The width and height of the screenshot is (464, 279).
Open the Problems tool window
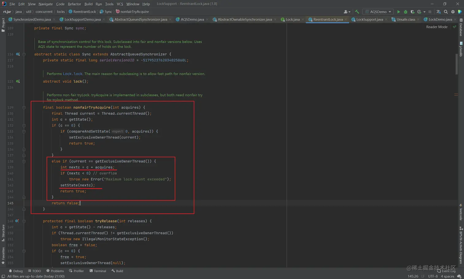tap(55, 271)
